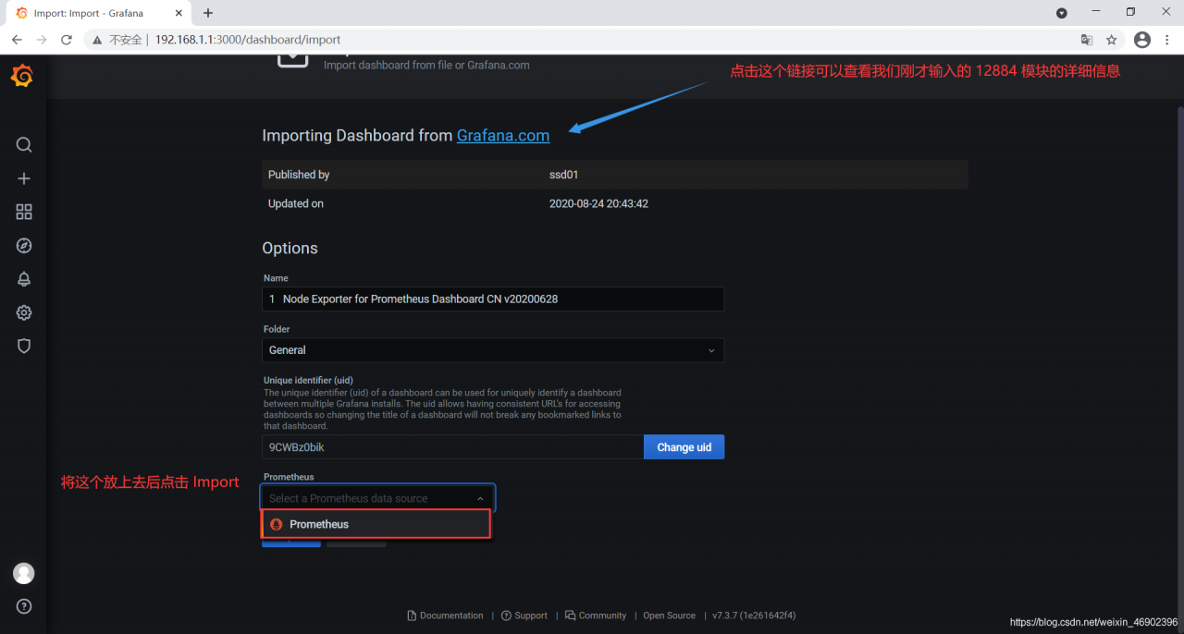This screenshot has height=634, width=1184.
Task: Click the v7.3.7 version link
Action: 754,616
